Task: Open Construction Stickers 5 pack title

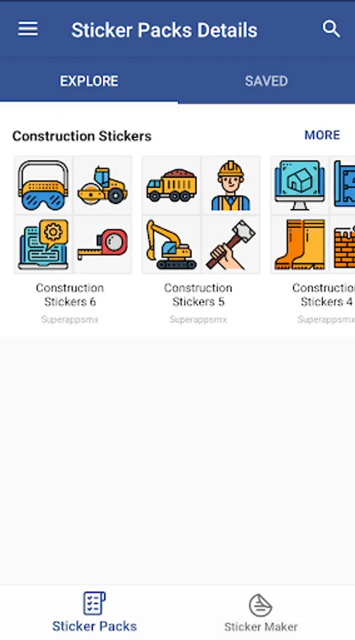Action: [198, 294]
